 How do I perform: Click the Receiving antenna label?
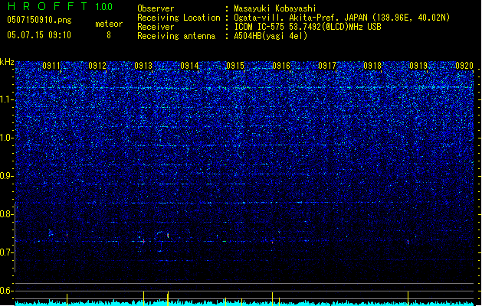click(x=176, y=36)
